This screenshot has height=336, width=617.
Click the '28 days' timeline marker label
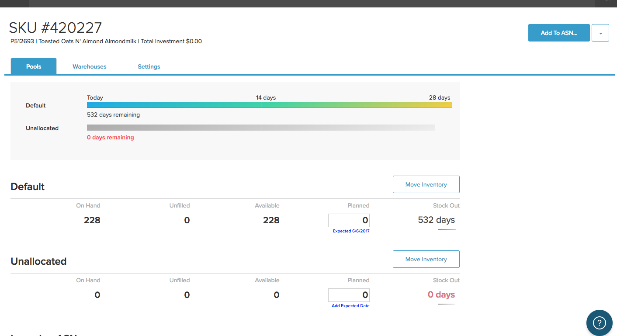pos(440,97)
